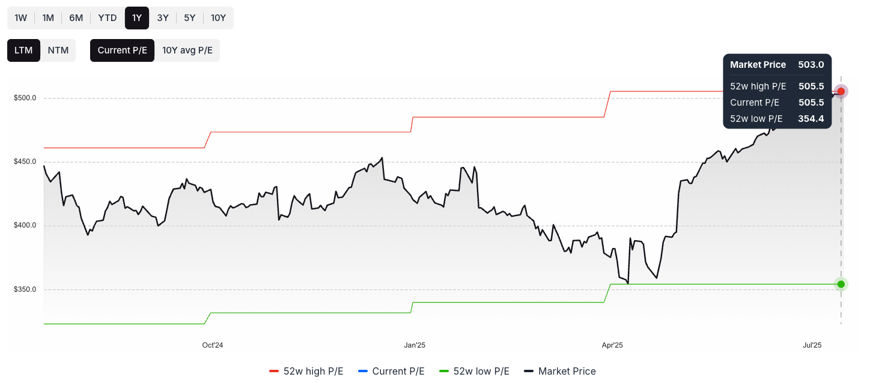Viewport: 870px width, 383px height.
Task: Toggle the NTM earnings basis
Action: (x=58, y=50)
